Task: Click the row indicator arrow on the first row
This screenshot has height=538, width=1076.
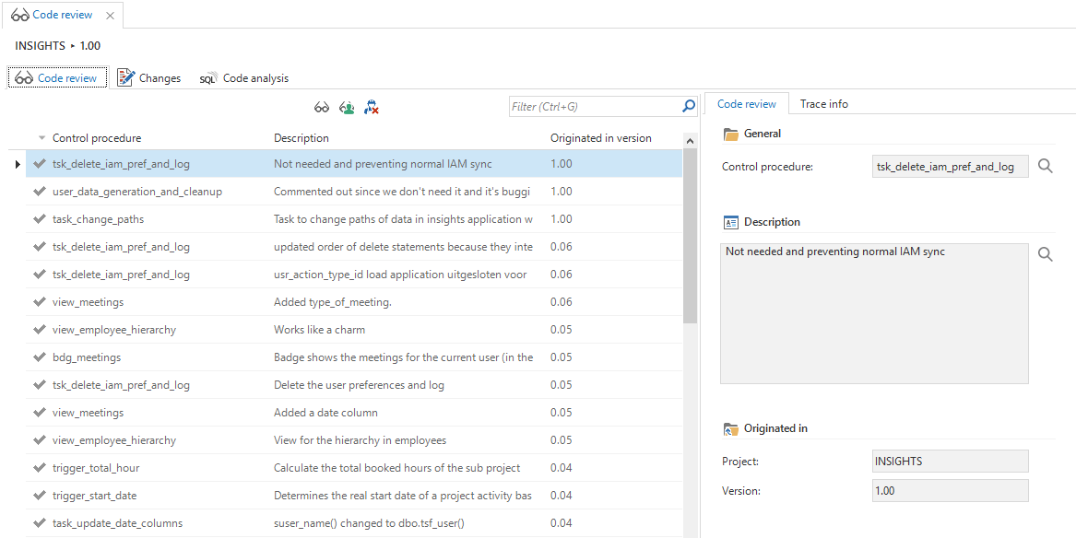Action: (18, 164)
